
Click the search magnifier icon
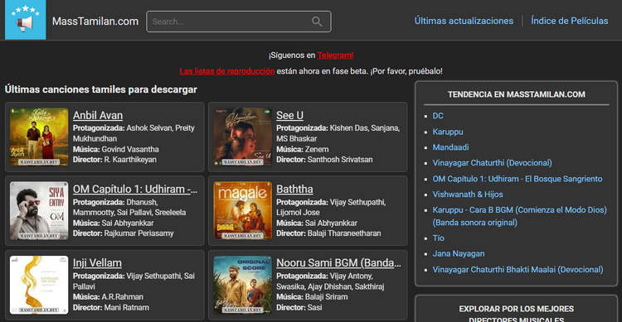tap(317, 22)
